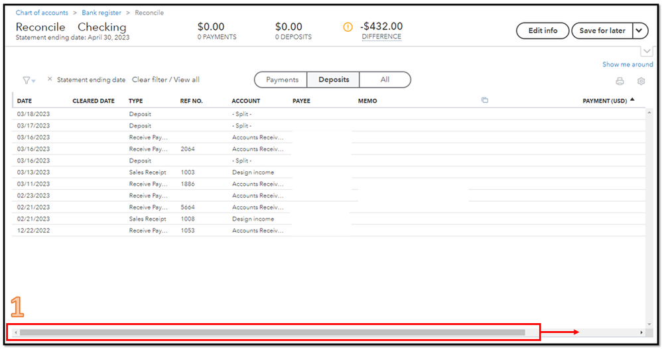Open Show me around link
The width and height of the screenshot is (662, 349).
(628, 64)
